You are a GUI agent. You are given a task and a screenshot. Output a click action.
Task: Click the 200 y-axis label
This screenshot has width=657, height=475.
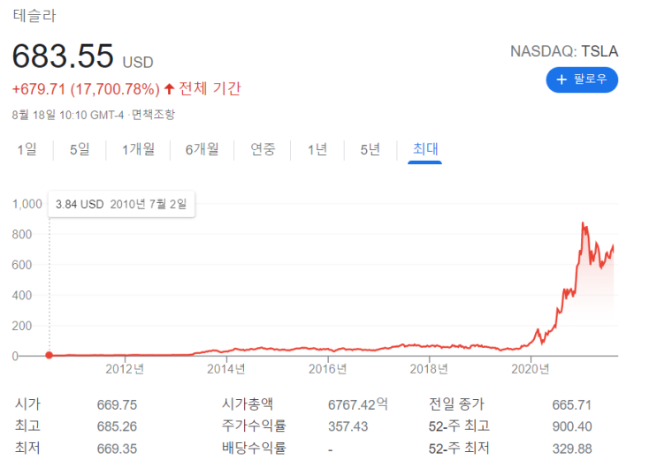(22, 326)
